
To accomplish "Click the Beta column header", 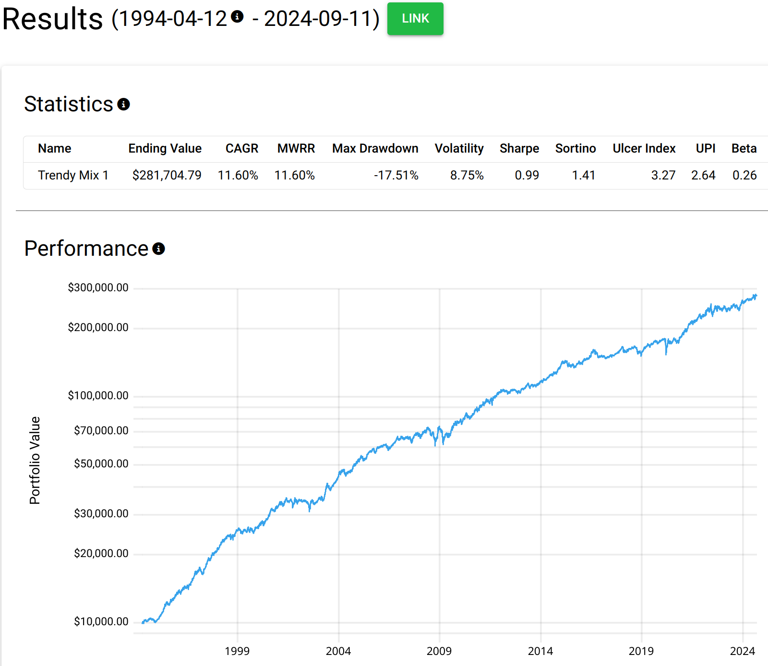I will pos(744,149).
